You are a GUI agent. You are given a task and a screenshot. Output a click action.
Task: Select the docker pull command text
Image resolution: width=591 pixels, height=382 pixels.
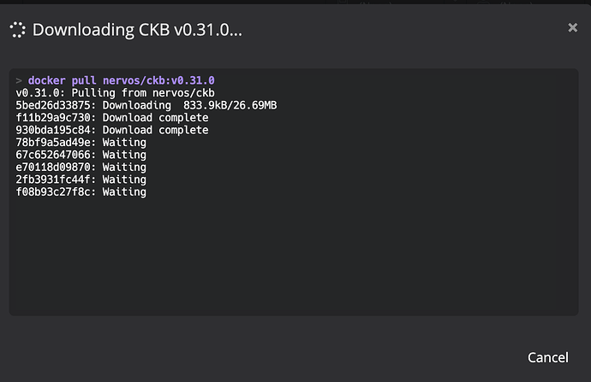[x=122, y=80]
